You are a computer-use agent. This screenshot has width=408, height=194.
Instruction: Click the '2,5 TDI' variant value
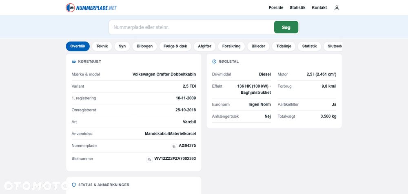[x=189, y=86]
